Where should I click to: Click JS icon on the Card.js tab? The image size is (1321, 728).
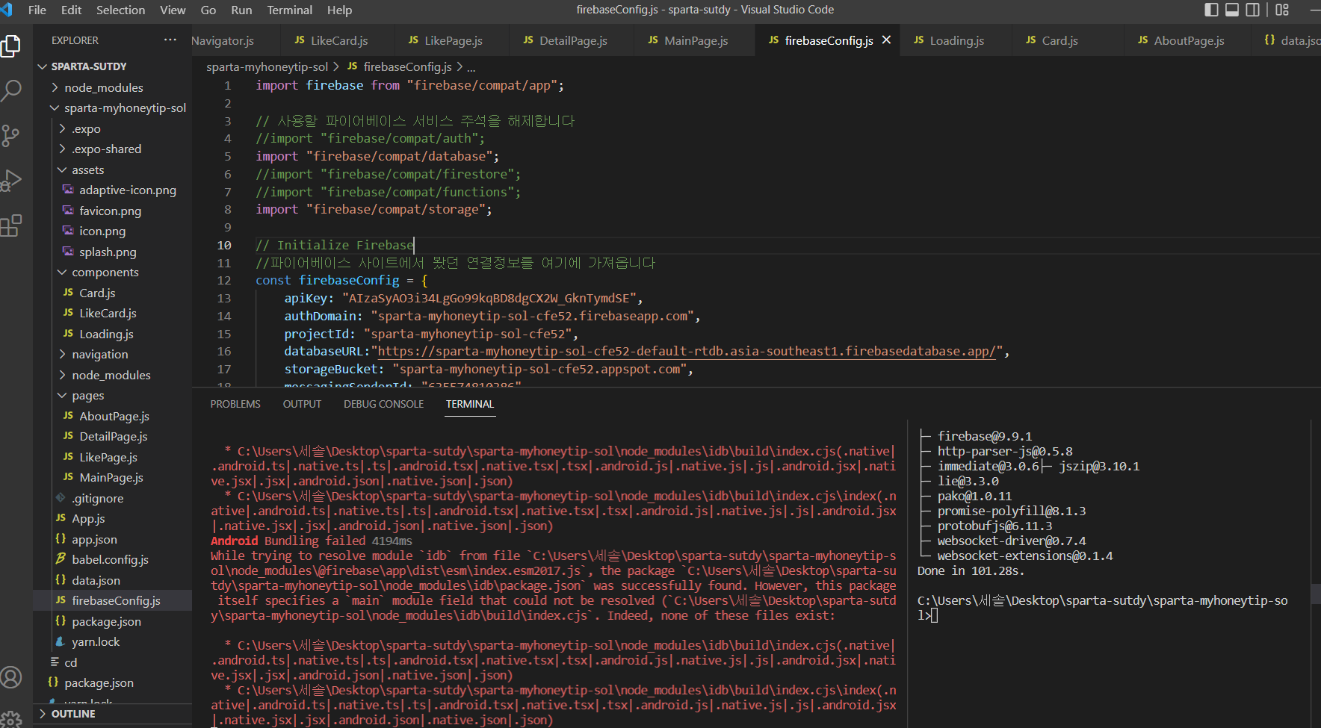click(x=1030, y=40)
